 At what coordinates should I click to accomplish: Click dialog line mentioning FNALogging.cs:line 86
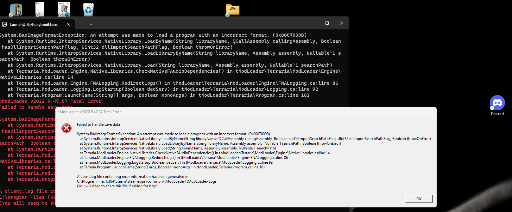pyautogui.click(x=184, y=158)
